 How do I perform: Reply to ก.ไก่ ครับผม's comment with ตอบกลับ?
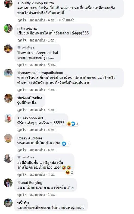pyautogui.click(x=37, y=40)
